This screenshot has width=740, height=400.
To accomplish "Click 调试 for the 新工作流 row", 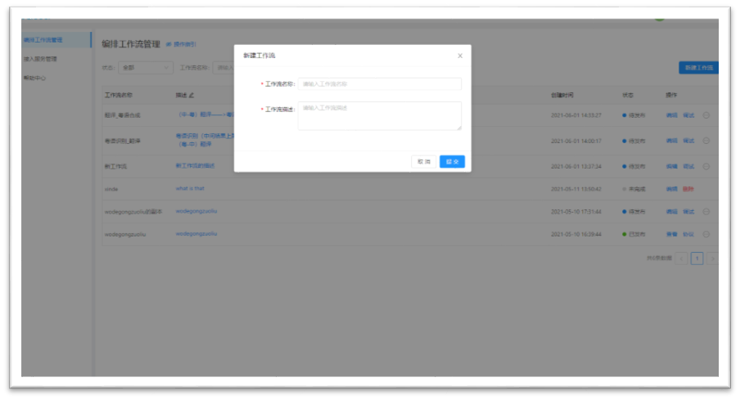I will click(688, 166).
